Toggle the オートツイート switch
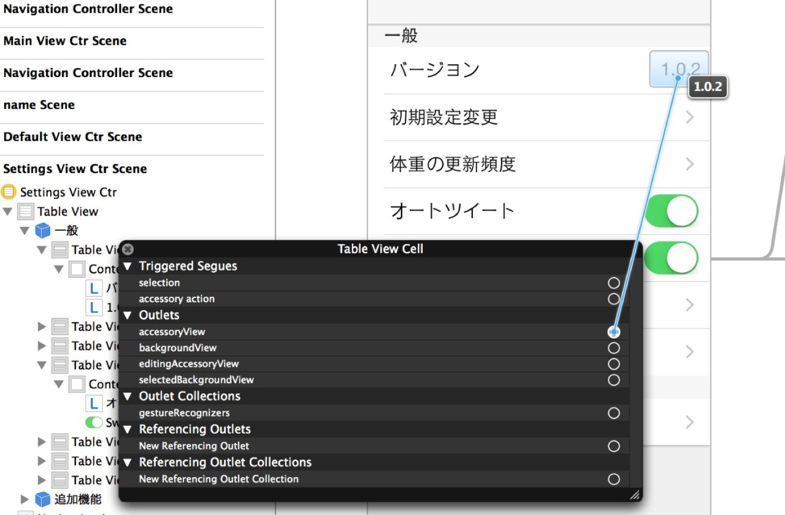 672,211
